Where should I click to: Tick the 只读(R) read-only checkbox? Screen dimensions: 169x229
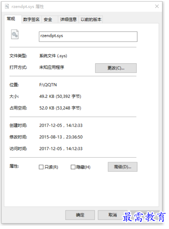pyautogui.click(x=41, y=167)
